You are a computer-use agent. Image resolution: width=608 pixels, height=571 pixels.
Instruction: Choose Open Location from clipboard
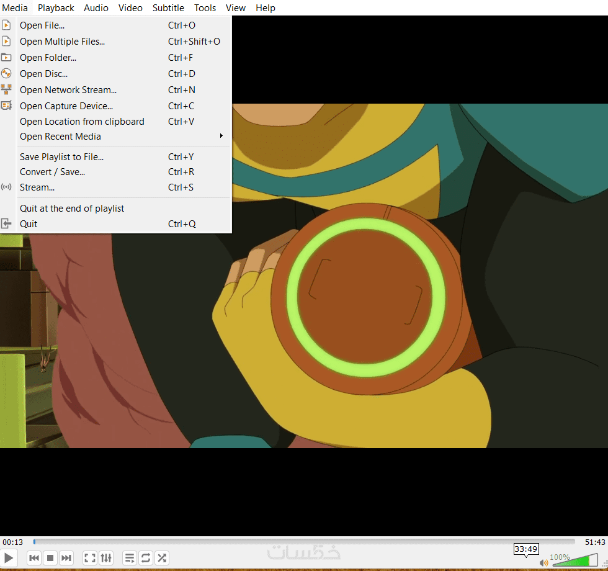point(115,122)
